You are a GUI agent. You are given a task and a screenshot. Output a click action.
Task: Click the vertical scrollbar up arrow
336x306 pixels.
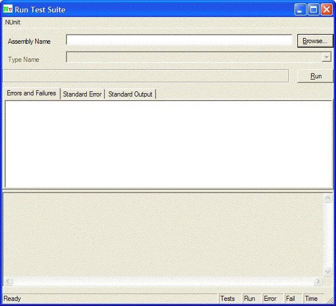pos(327,198)
